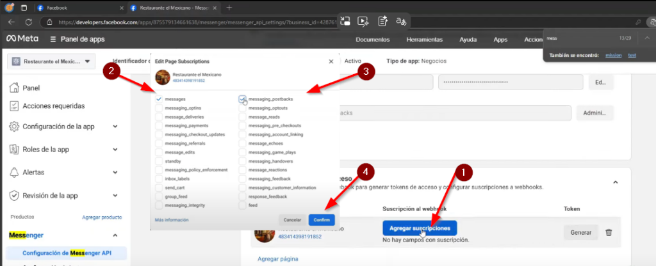Reload the page with the refresh icon
Image resolution: width=656 pixels, height=266 pixels.
28,22
